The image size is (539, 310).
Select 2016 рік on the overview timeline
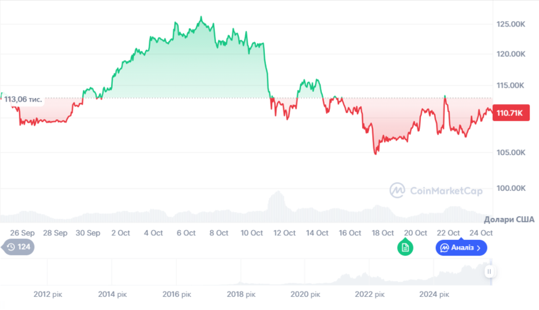[177, 294]
